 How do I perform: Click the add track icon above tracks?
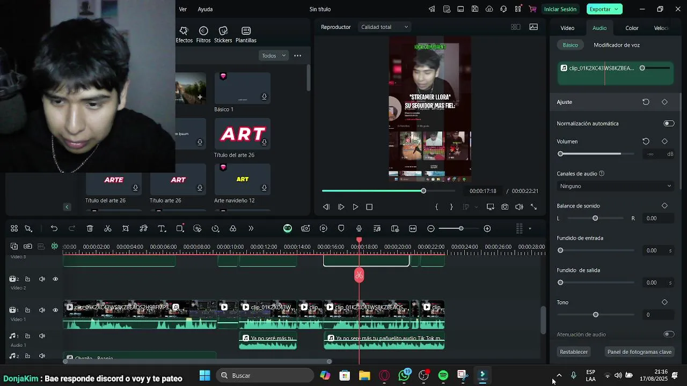pos(14,247)
